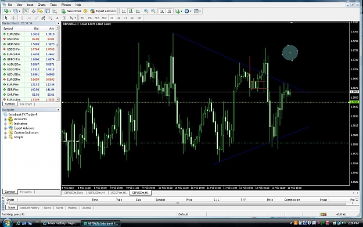Expand the Expert Advisors tree node
This screenshot has height=227, width=363.
coord(5,128)
